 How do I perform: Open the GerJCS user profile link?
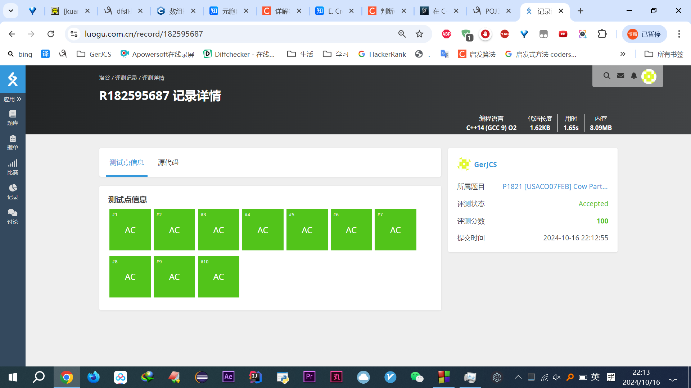tap(485, 165)
